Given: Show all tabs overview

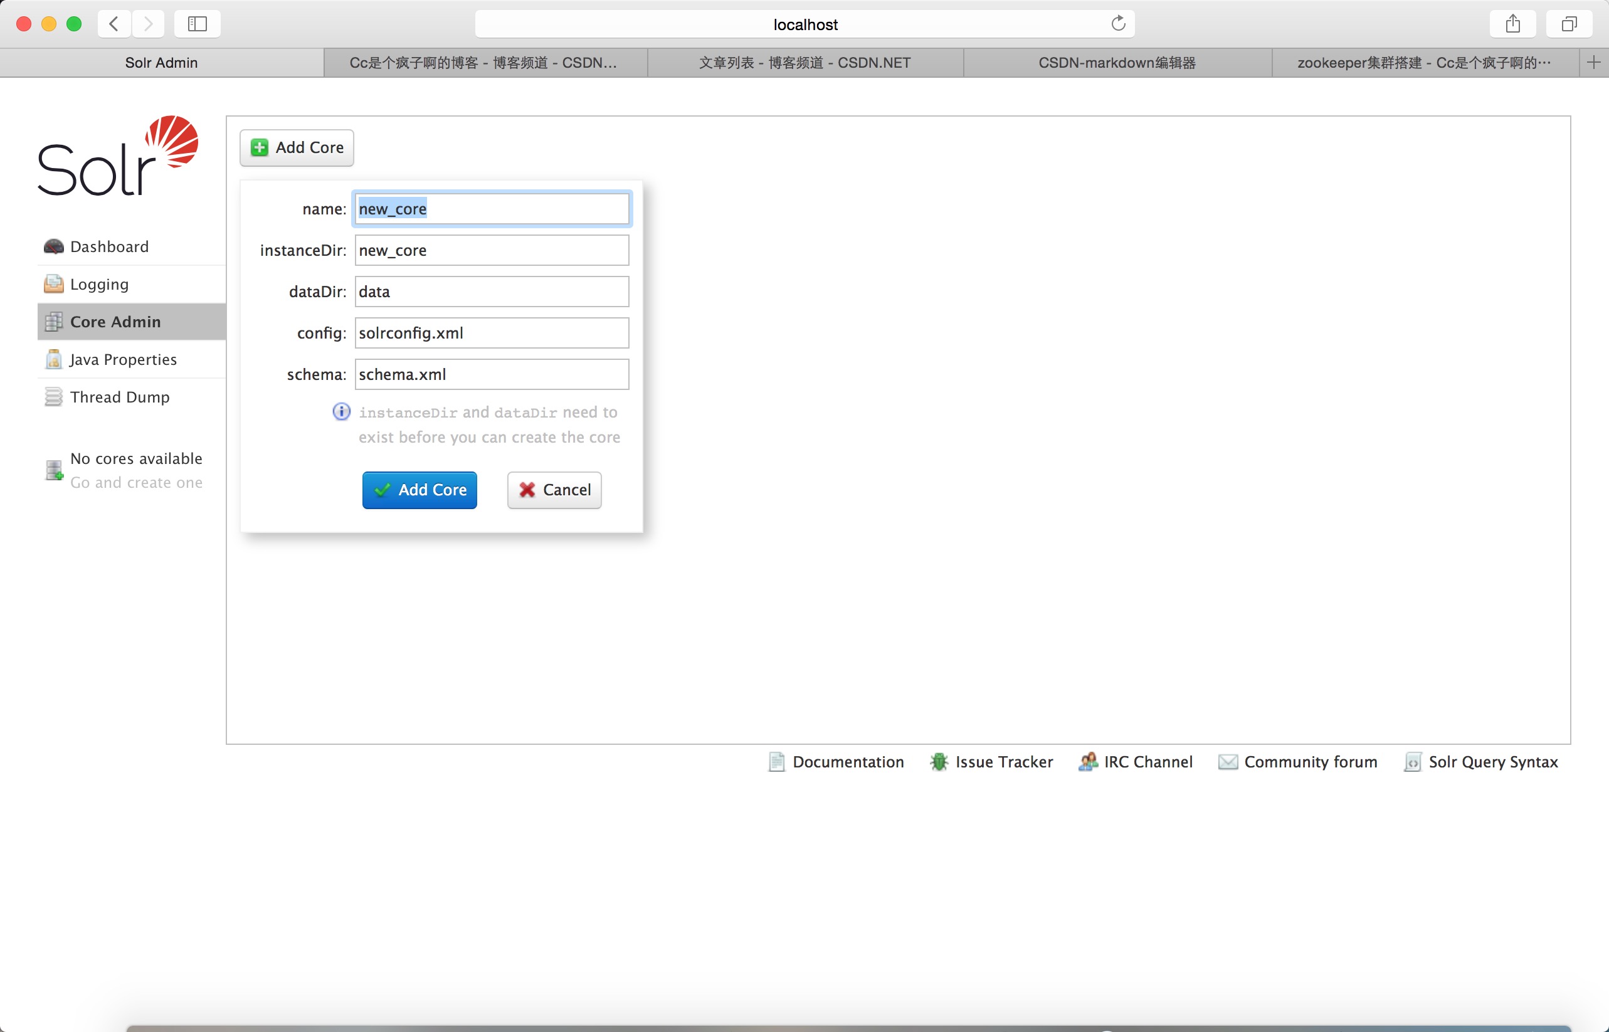Looking at the screenshot, I should [1569, 24].
